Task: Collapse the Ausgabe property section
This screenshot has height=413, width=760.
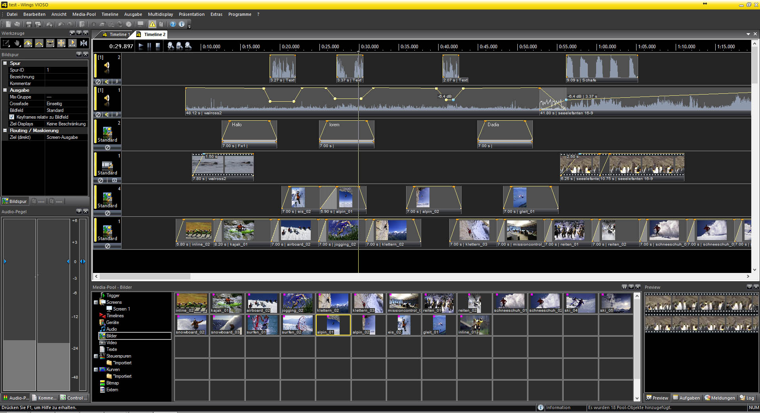Action: (5, 90)
